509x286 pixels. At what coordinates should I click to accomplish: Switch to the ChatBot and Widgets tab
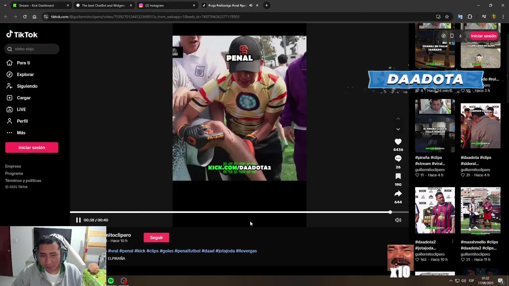[x=103, y=6]
